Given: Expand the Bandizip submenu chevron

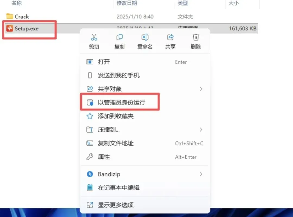Looking at the screenshot, I should pos(201,174).
